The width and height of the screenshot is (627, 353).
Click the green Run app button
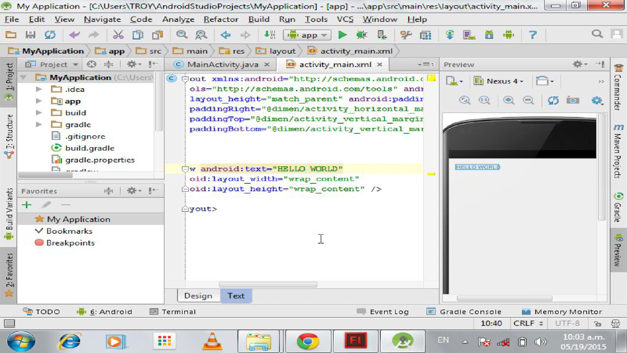click(x=342, y=35)
